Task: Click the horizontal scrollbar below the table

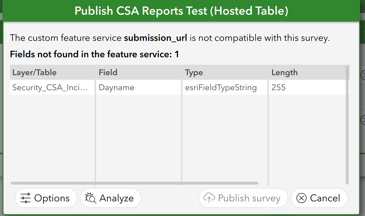Action: tap(134, 183)
